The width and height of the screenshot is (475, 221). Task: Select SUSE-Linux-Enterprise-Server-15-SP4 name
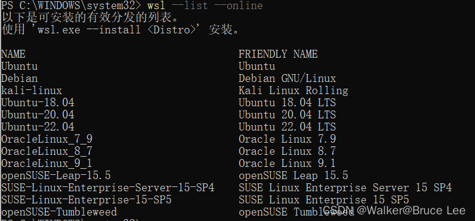108,188
